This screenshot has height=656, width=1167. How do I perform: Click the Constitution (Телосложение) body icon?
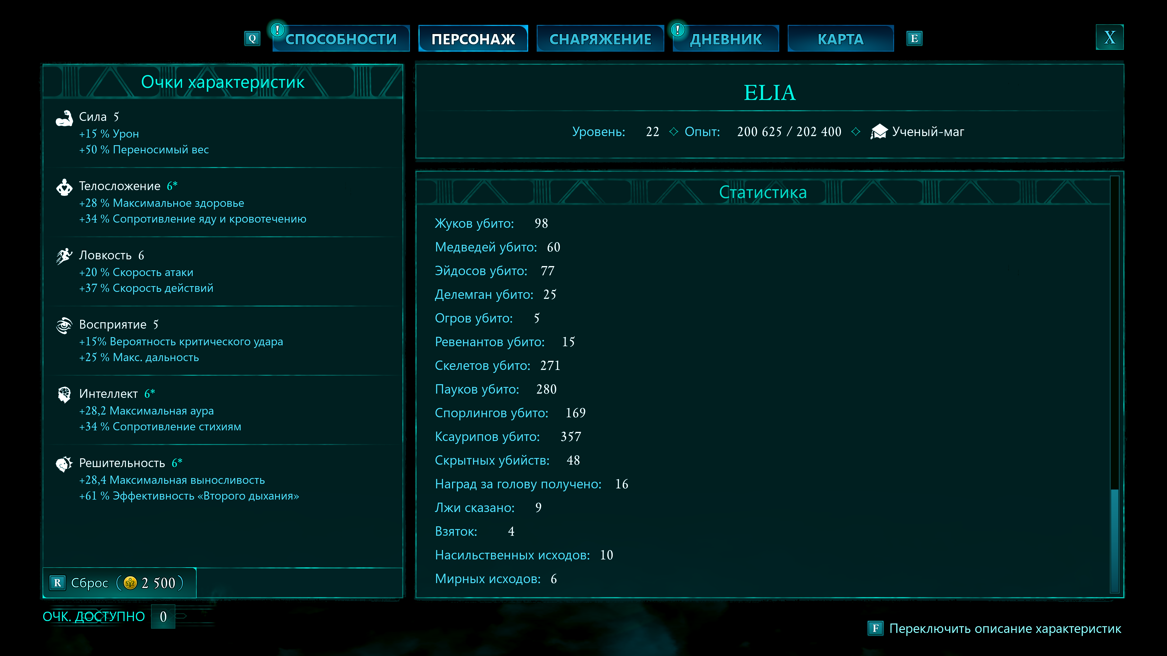(64, 187)
